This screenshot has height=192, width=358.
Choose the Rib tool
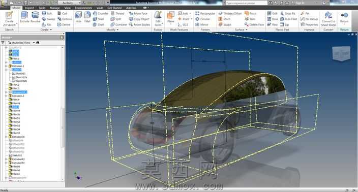pyautogui.click(x=47, y=24)
